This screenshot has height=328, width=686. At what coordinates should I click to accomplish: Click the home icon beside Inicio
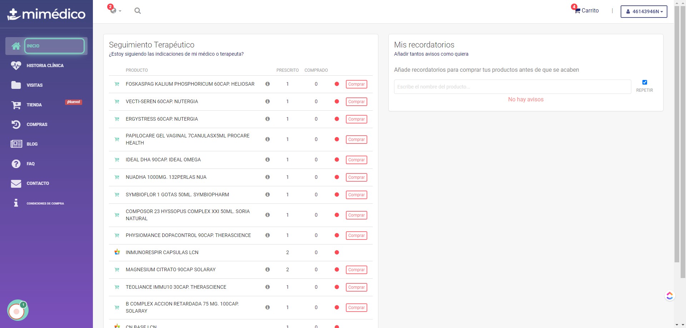[x=16, y=46]
